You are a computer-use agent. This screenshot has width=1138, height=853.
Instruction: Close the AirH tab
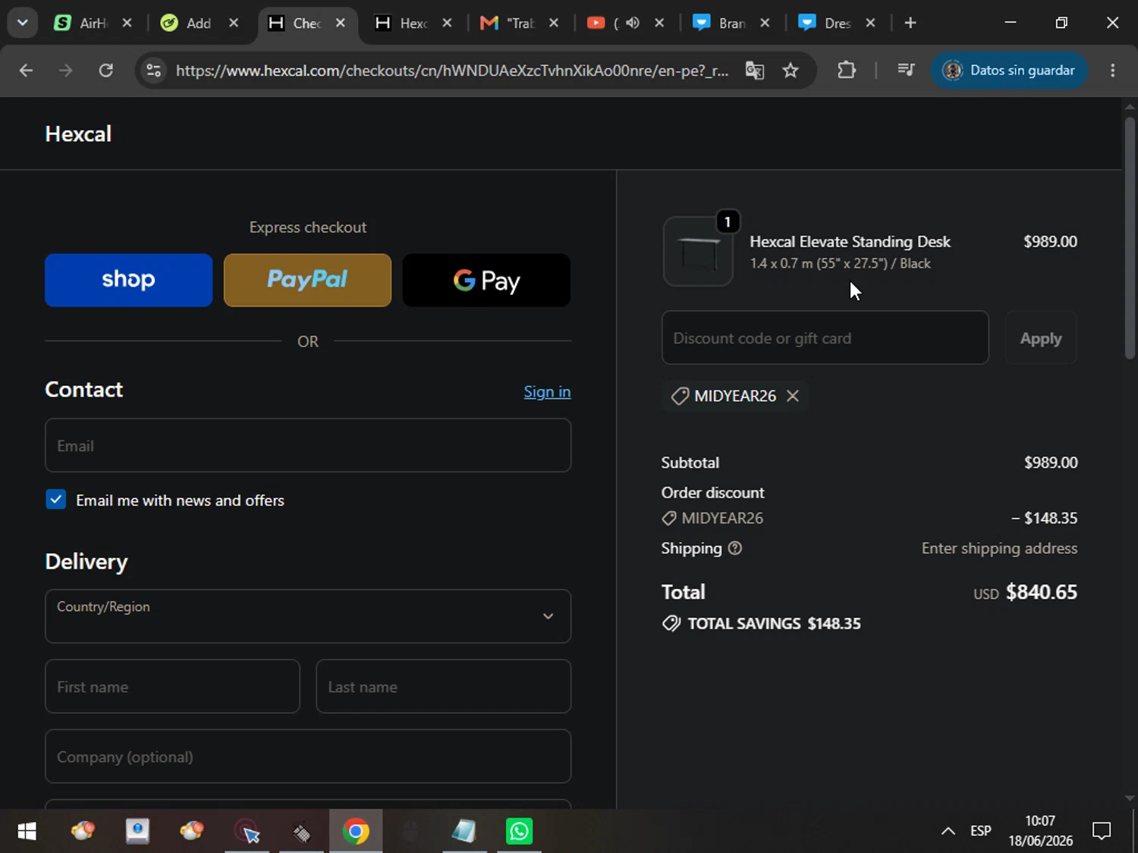click(x=127, y=23)
